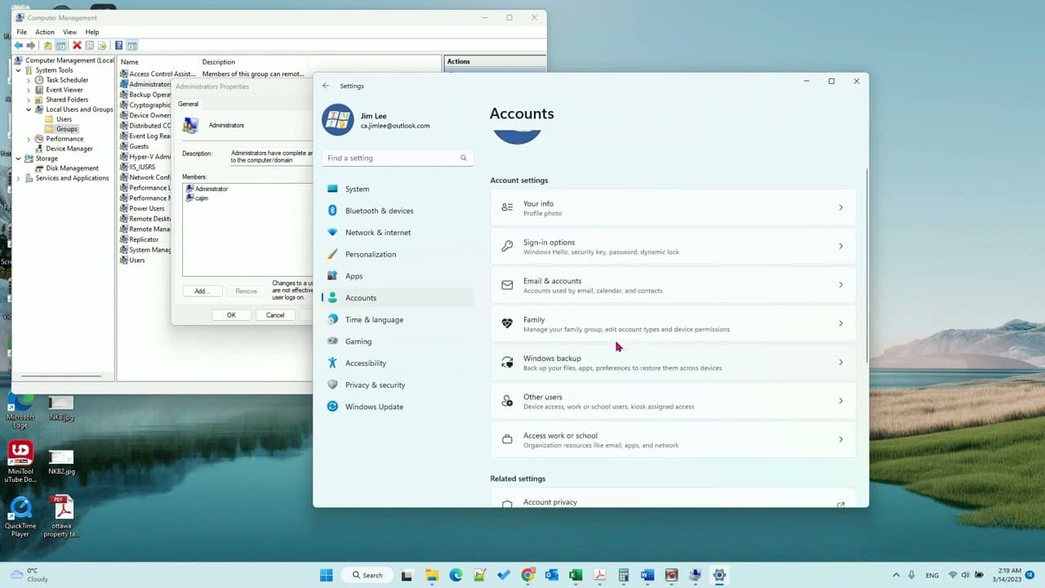Open Family account setting
Image resolution: width=1045 pixels, height=588 pixels.
point(673,323)
